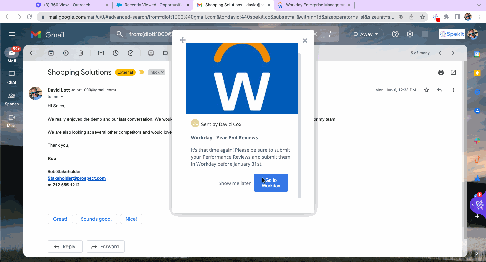
Task: Print the Shopping Solutions conversation
Action: click(x=441, y=72)
